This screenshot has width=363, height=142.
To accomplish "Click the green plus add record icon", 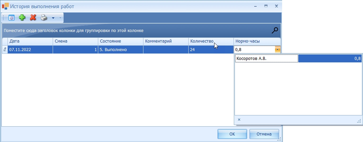I will click(22, 18).
